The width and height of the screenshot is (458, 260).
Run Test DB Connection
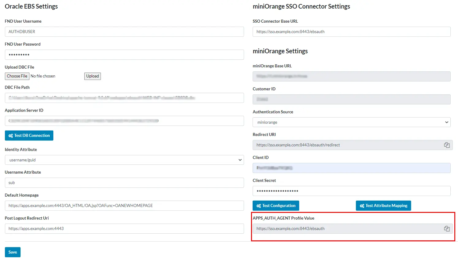click(29, 135)
